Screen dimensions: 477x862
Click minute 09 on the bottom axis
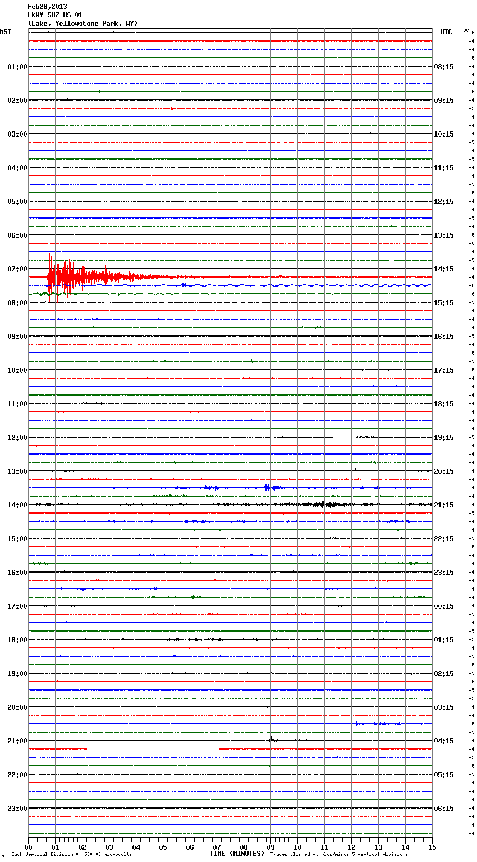point(271,847)
